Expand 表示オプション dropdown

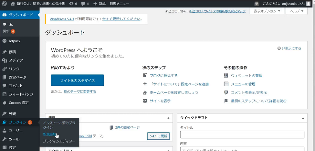click(x=267, y=11)
